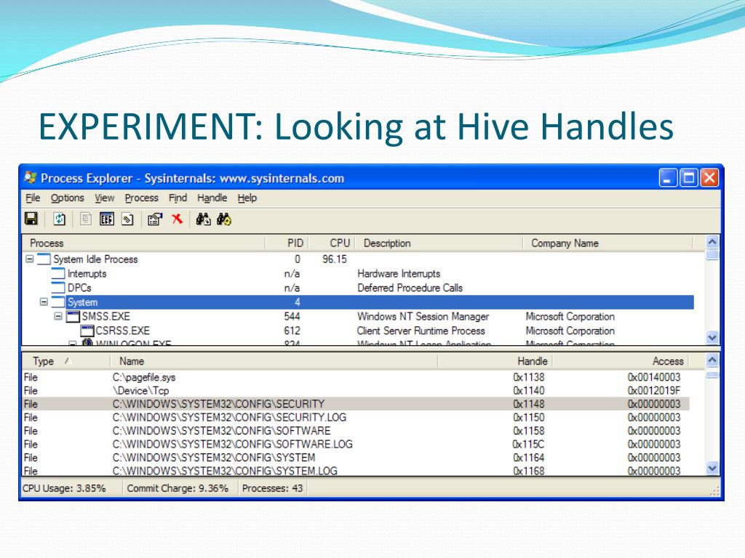Click the System Idle Process row icon

(x=44, y=259)
